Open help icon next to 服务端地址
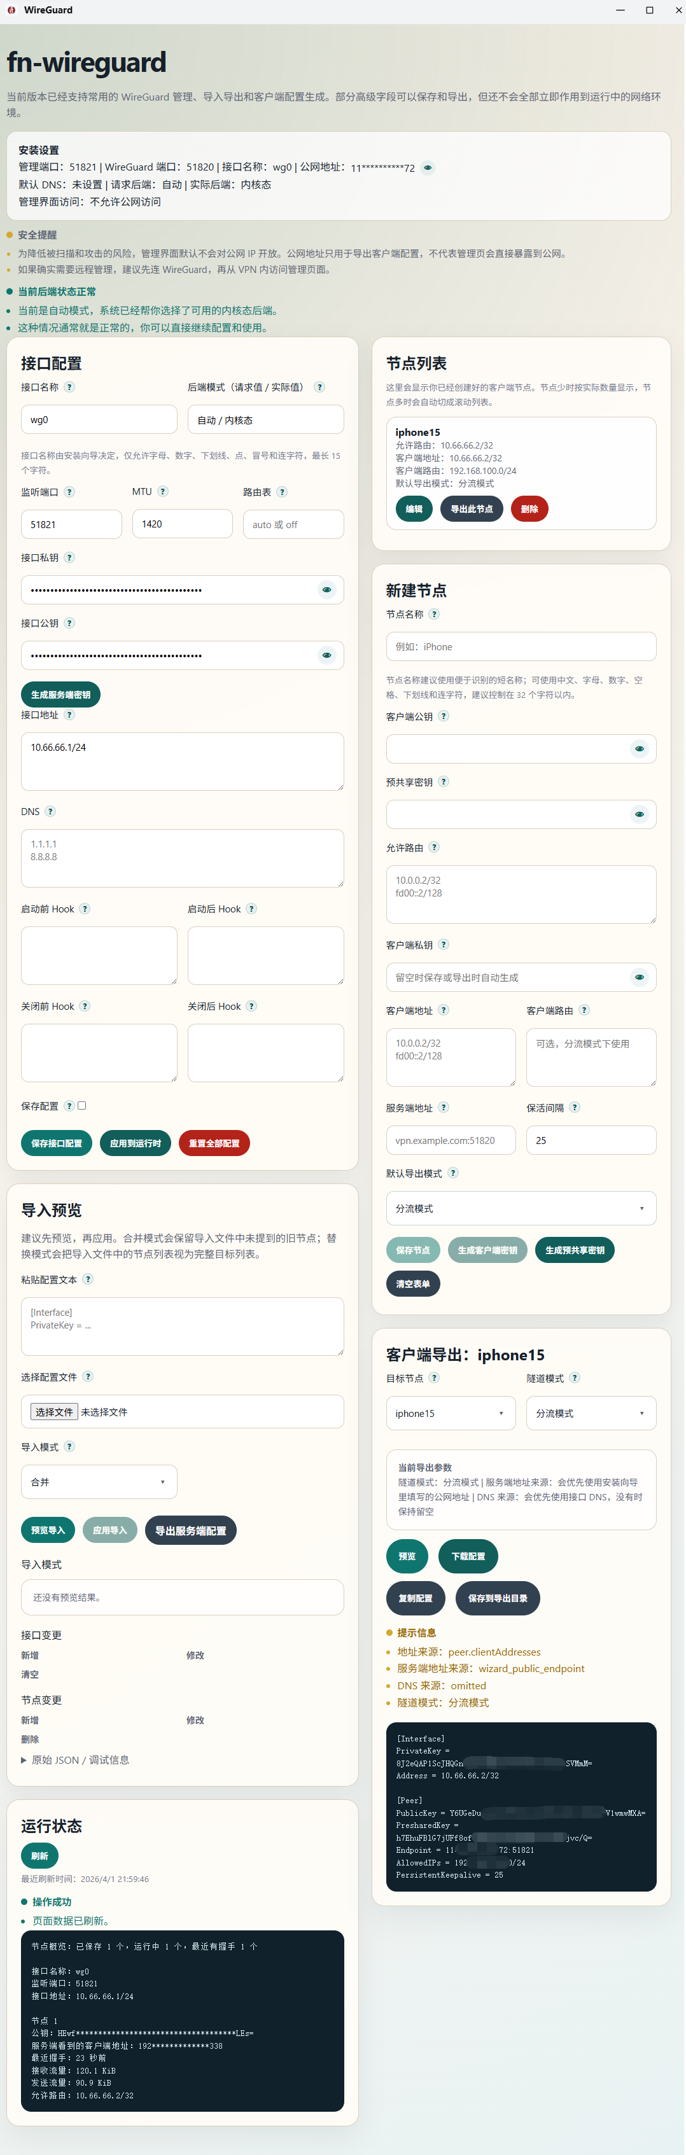Screen dimensions: 686x2155 click(444, 1107)
